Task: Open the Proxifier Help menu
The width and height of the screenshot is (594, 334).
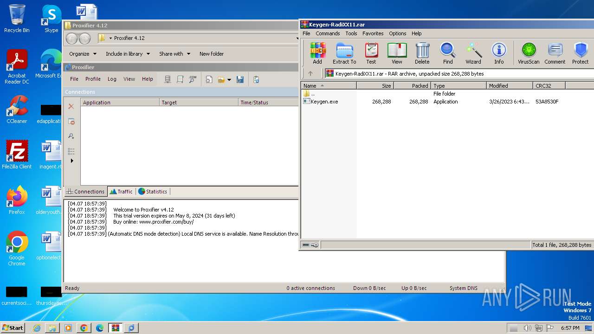Action: (148, 79)
